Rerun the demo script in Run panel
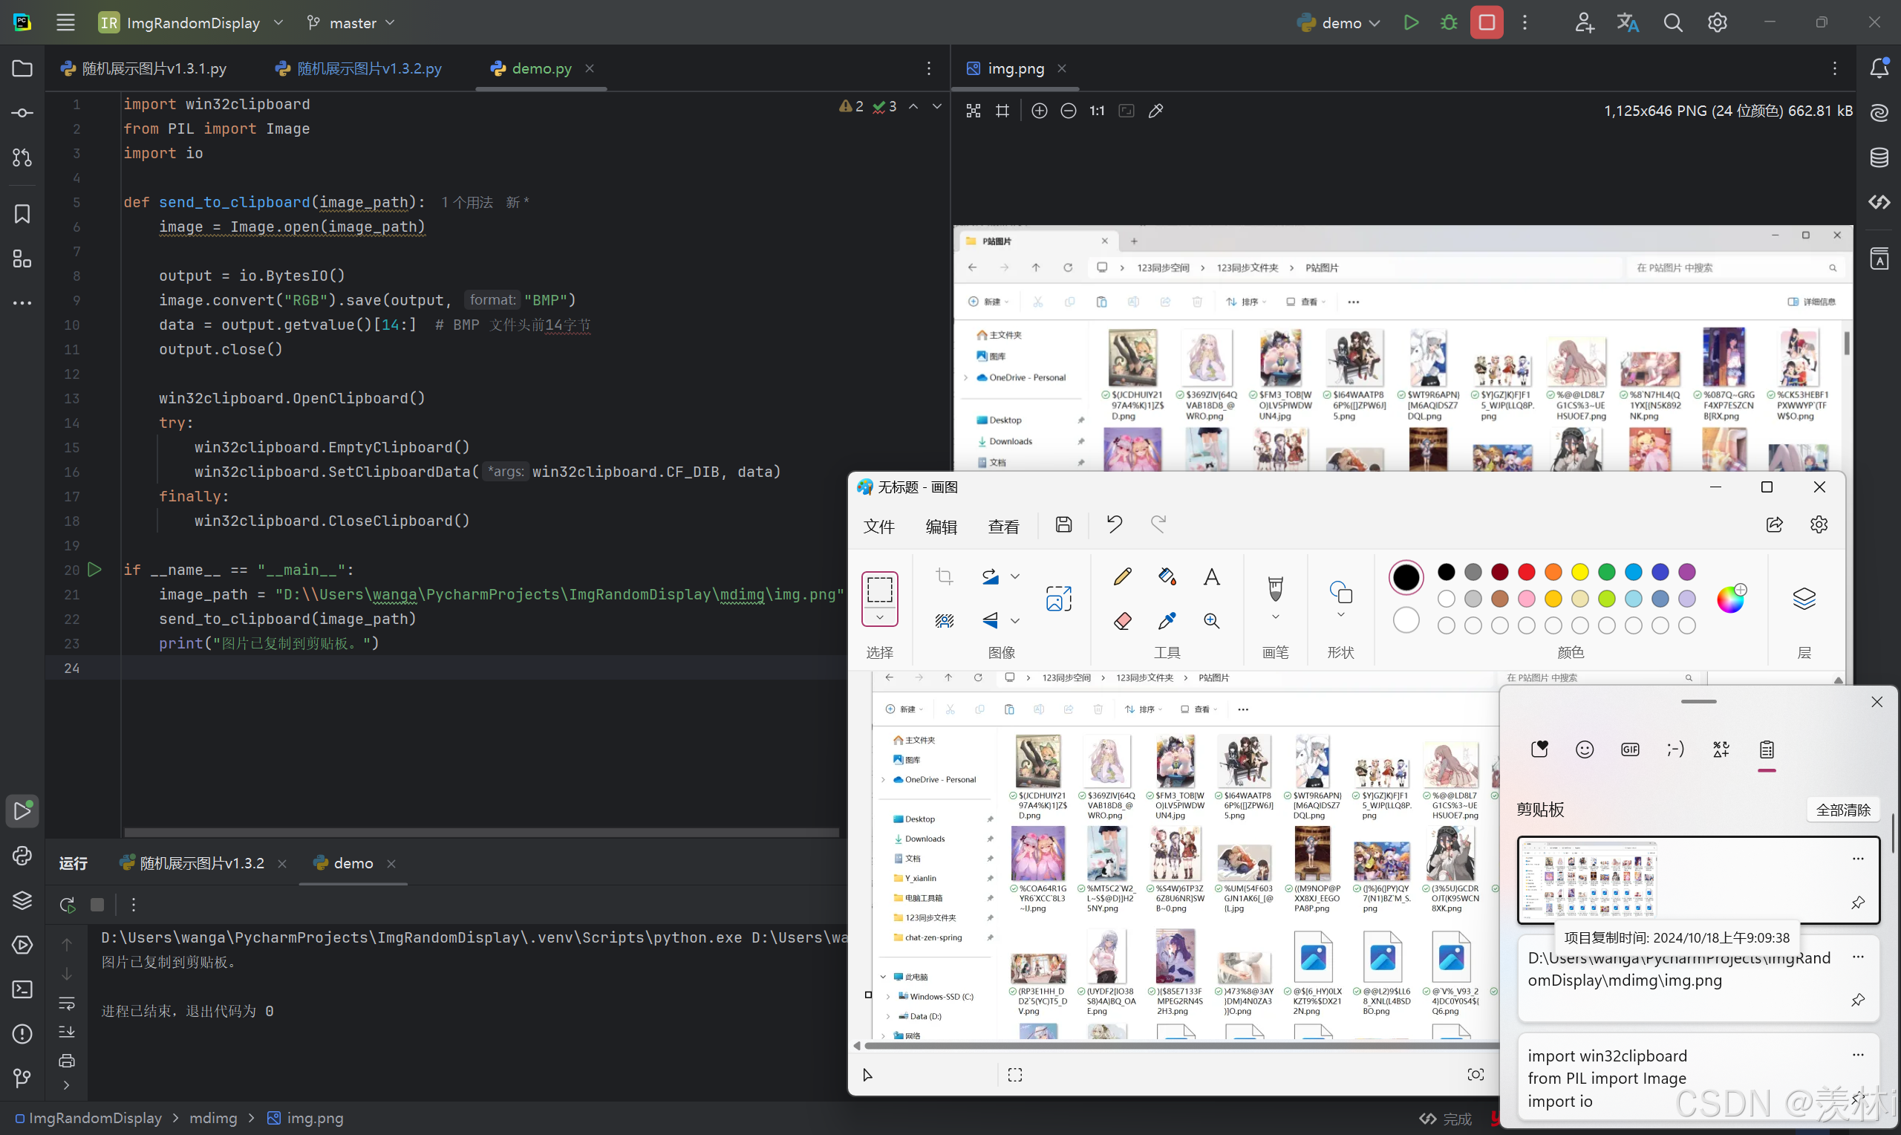1901x1135 pixels. [68, 905]
